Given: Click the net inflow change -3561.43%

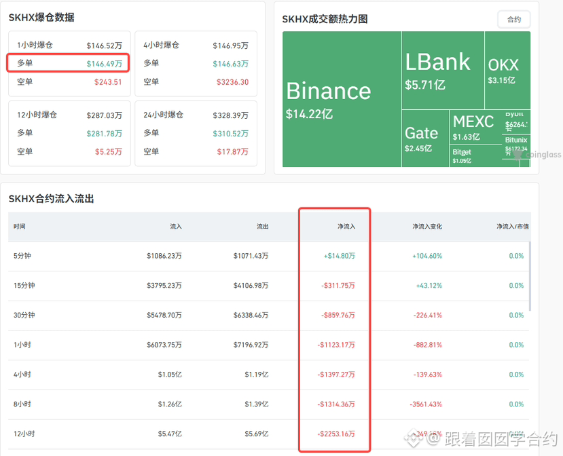Looking at the screenshot, I should click(426, 404).
